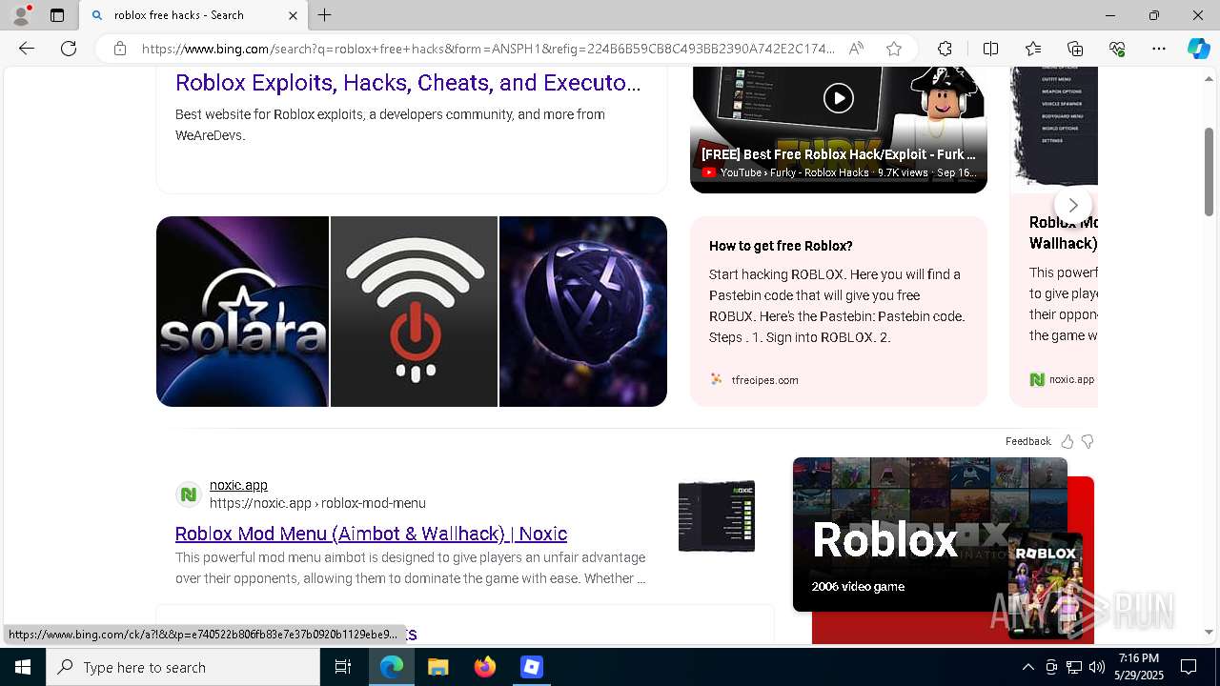Viewport: 1220px width, 686px height.
Task: Give thumbs down feedback
Action: 1088,441
